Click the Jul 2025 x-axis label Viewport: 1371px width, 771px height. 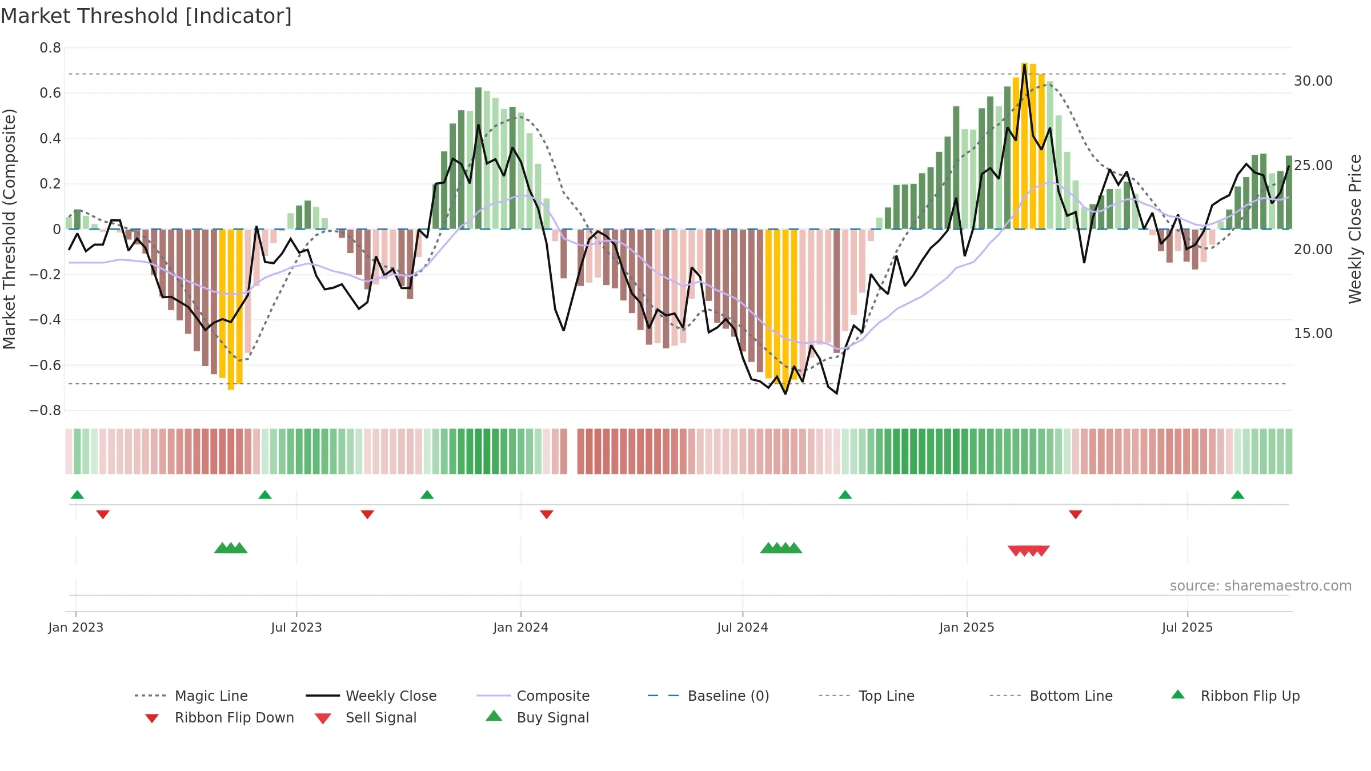click(1188, 628)
